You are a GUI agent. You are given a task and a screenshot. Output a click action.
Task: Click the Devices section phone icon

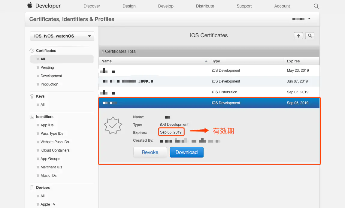pos(32,188)
